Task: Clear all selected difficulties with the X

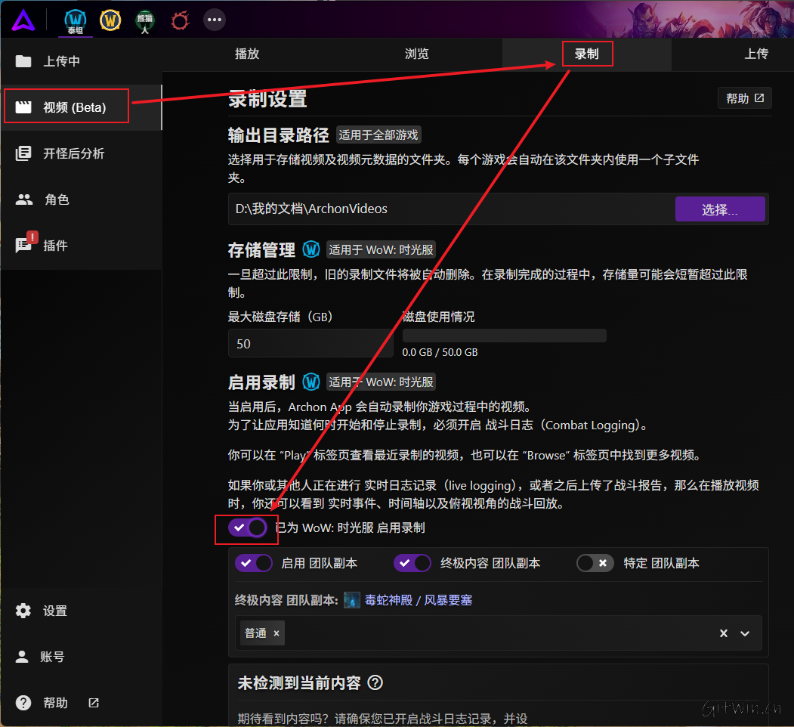Action: point(722,633)
